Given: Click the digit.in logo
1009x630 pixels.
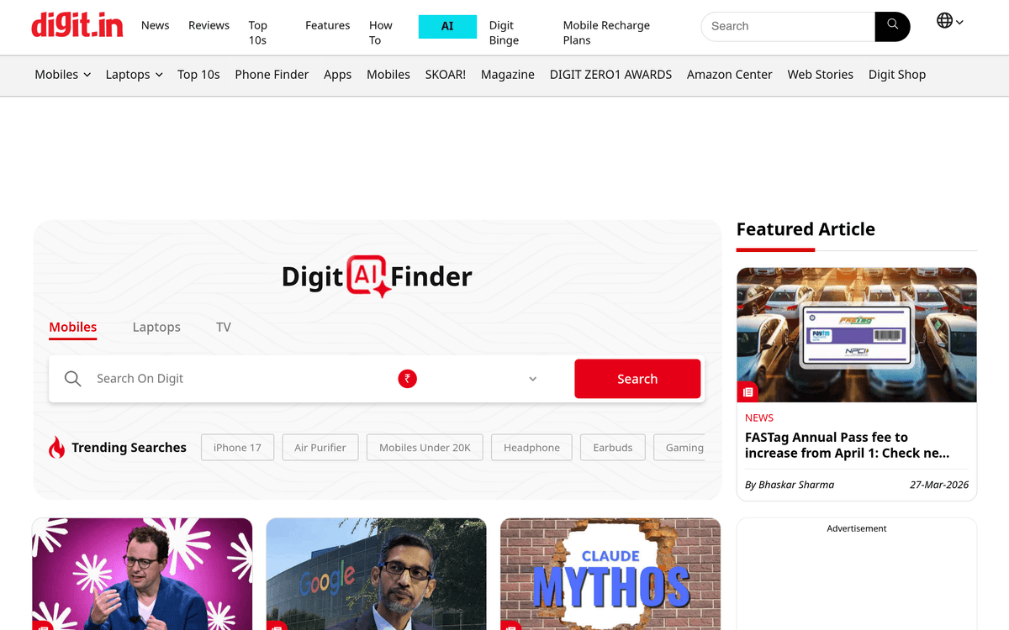Looking at the screenshot, I should coord(77,25).
